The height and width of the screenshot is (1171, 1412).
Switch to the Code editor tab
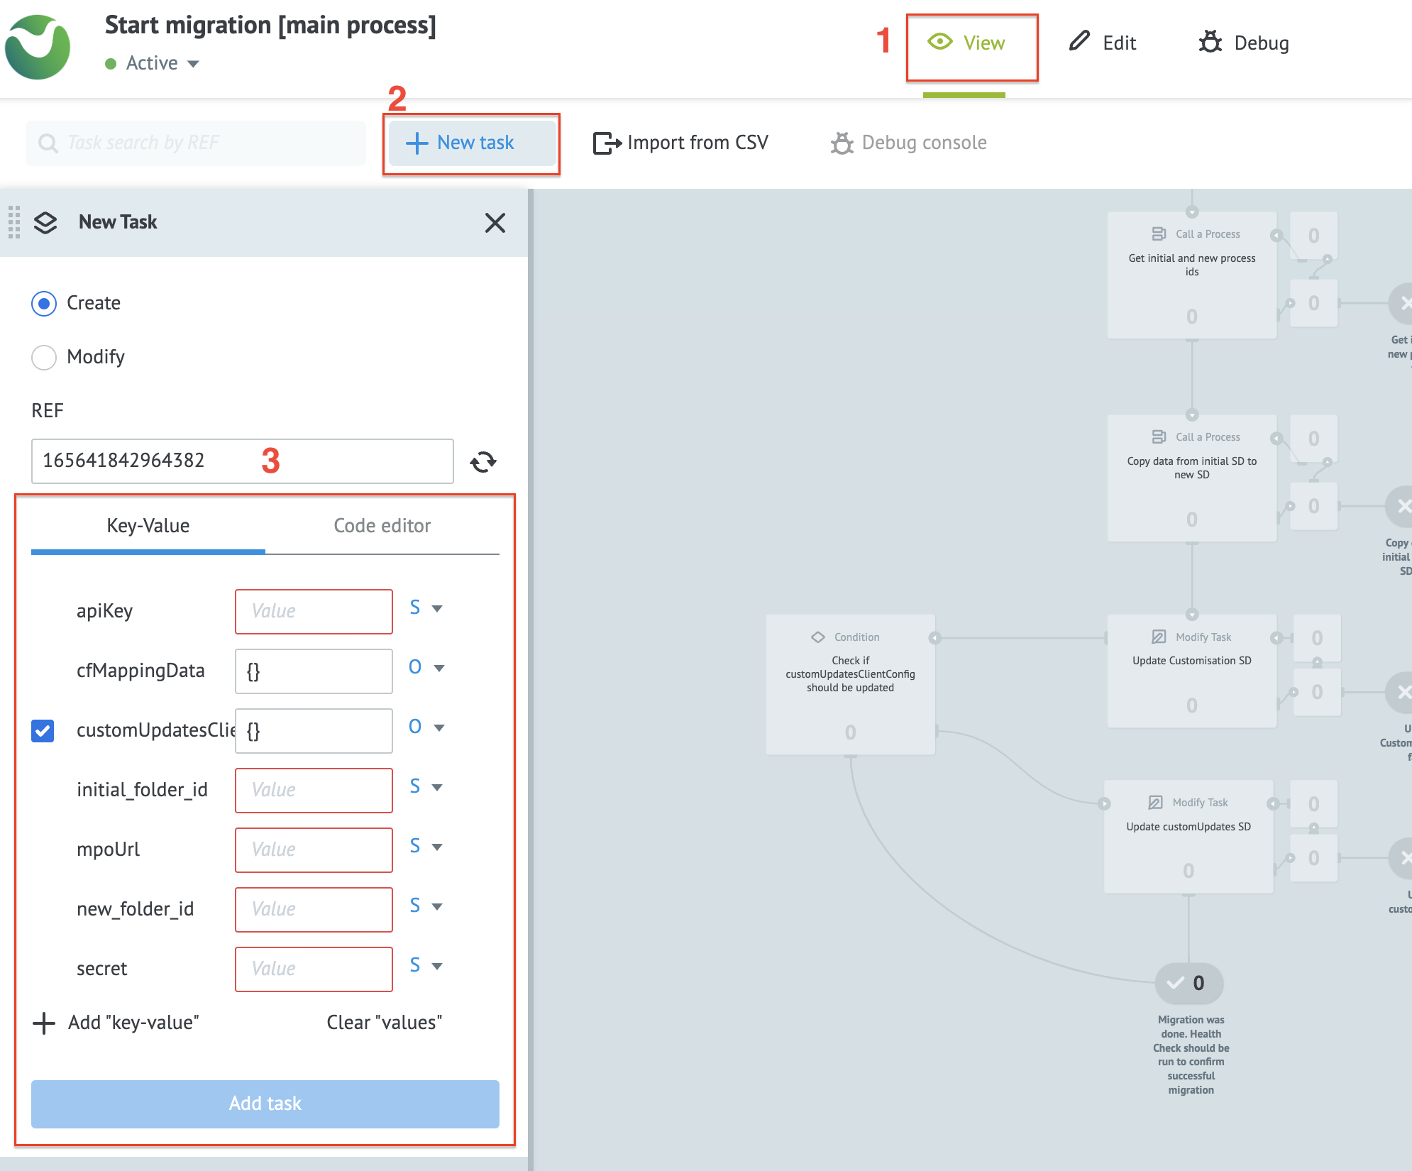(382, 526)
